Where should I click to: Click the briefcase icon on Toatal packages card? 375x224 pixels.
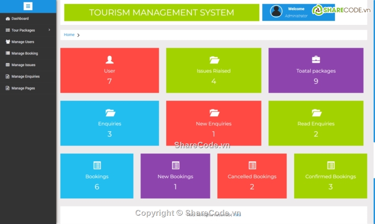[x=316, y=60]
